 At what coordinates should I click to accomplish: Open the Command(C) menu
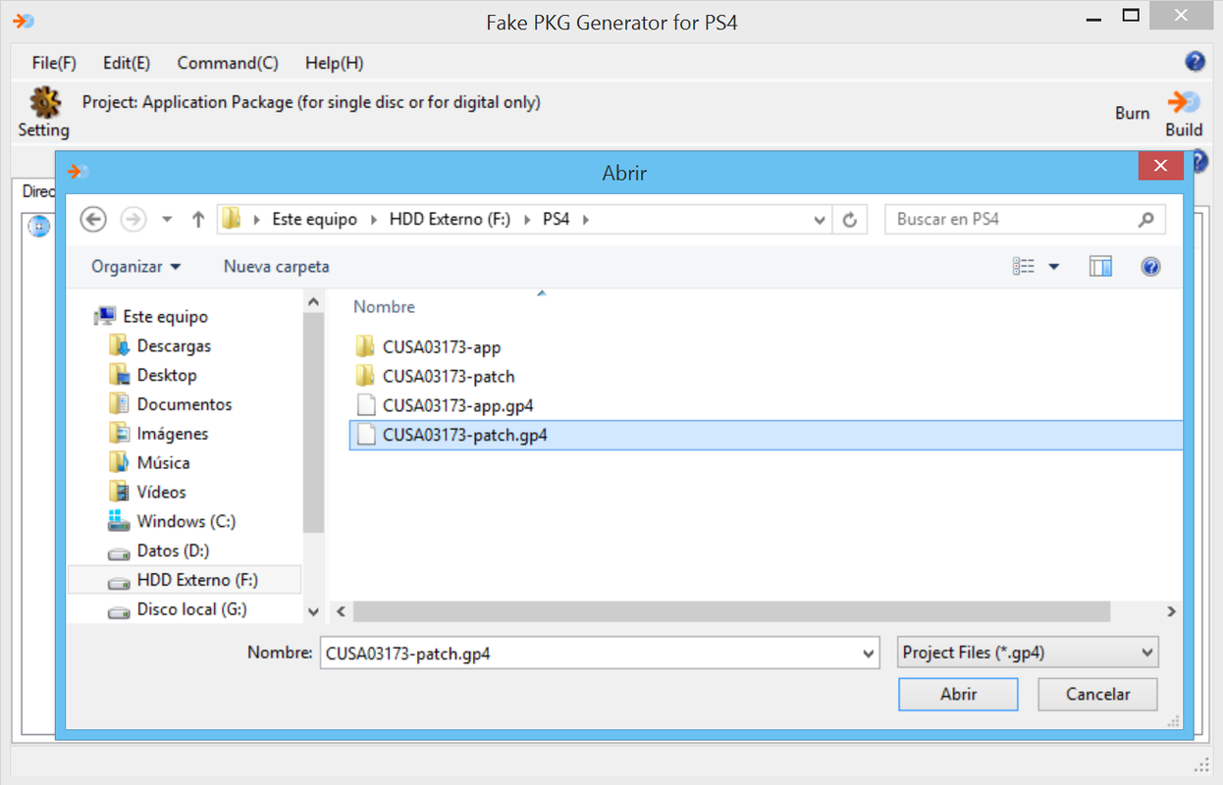point(228,63)
